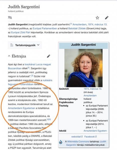
Task: Collapse the Életrajza section chevron
Action: (9, 56)
